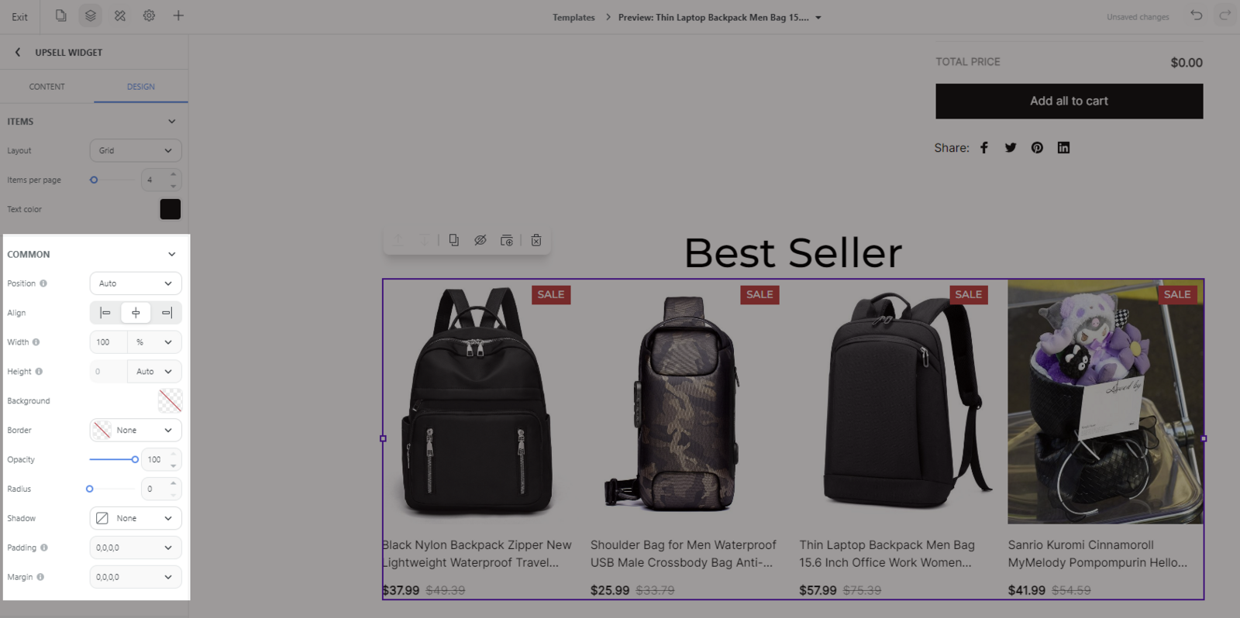Click the Width value input field
Viewport: 1240px width, 618px height.
108,342
